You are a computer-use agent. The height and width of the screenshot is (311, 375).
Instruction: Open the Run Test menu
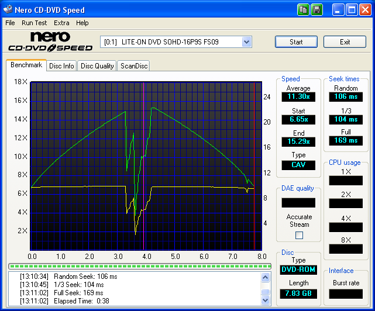coord(34,23)
